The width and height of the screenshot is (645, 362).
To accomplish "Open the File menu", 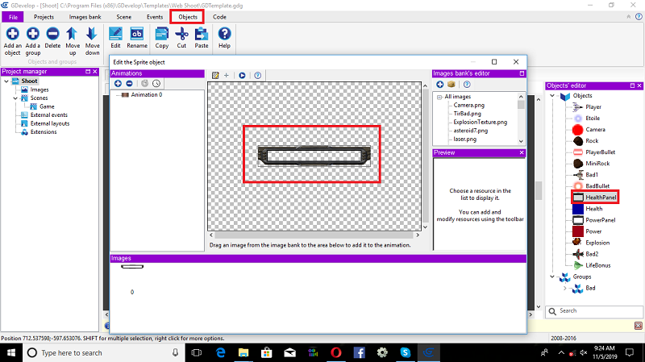I will [13, 17].
